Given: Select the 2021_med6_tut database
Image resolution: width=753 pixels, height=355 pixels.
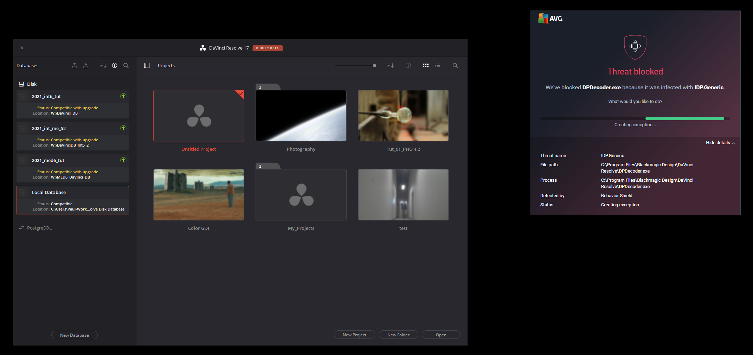Looking at the screenshot, I should (73, 168).
